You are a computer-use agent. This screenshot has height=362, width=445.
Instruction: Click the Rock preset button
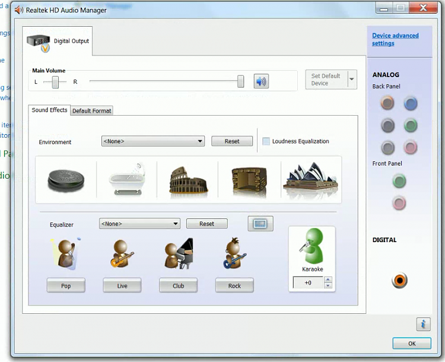point(234,285)
